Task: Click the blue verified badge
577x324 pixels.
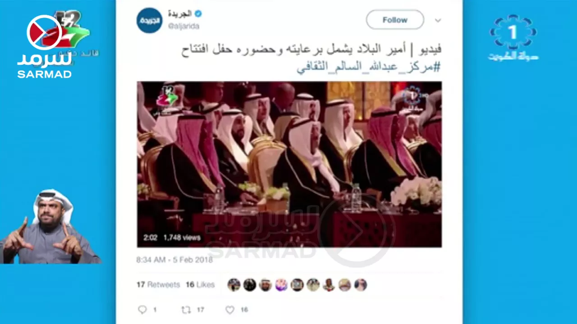Action: click(x=198, y=13)
